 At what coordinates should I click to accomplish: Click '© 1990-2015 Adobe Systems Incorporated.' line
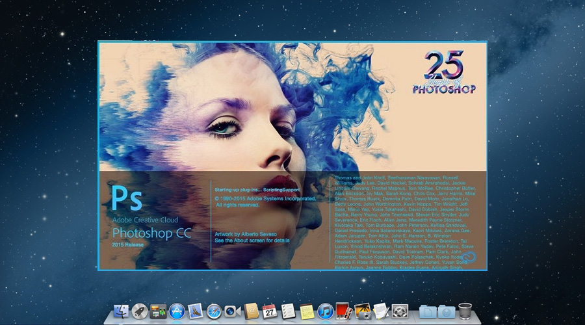[x=265, y=199]
